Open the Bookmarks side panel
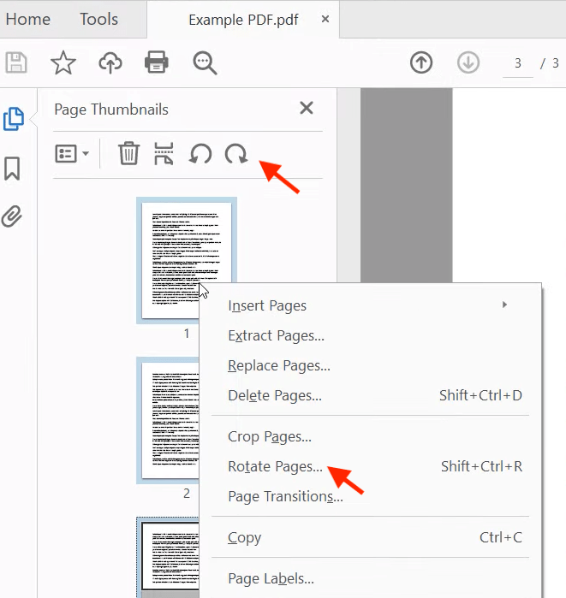This screenshot has width=566, height=598. [x=12, y=169]
